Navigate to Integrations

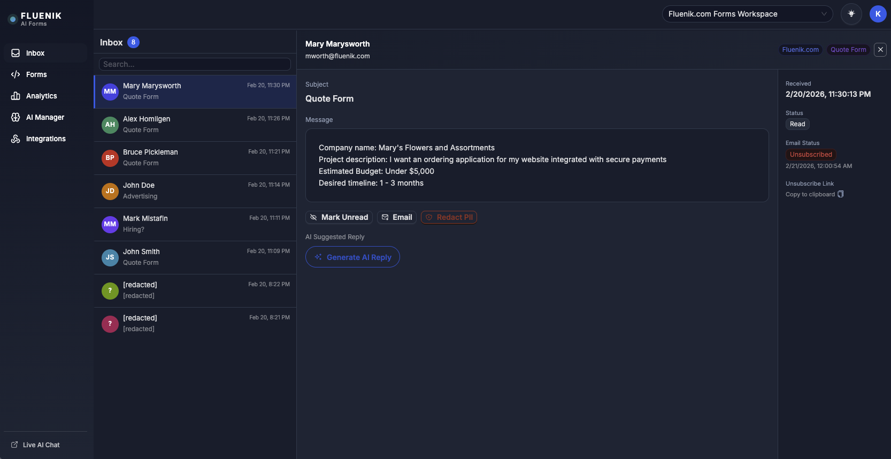tap(45, 139)
